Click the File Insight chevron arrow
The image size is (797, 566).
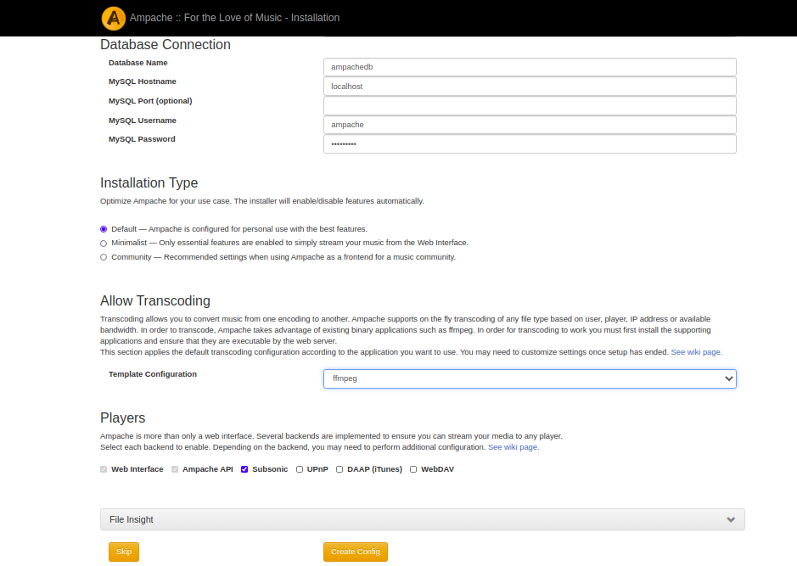[x=731, y=520]
